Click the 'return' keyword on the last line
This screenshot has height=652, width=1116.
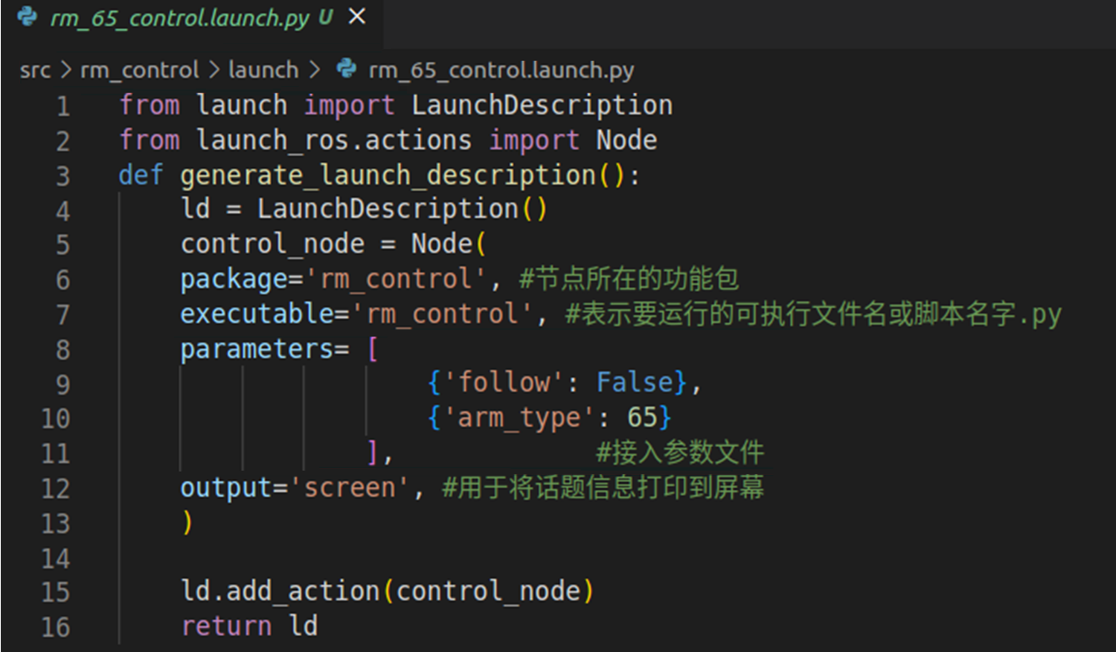point(225,627)
